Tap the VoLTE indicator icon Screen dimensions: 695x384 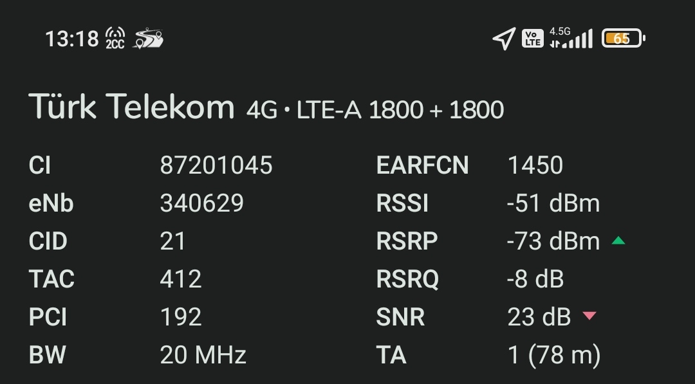[x=532, y=39]
